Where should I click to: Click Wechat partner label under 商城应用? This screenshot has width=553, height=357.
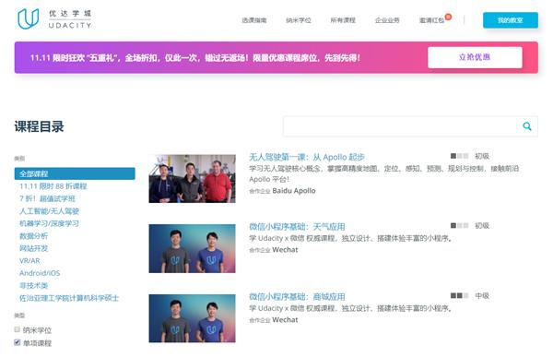(x=285, y=319)
